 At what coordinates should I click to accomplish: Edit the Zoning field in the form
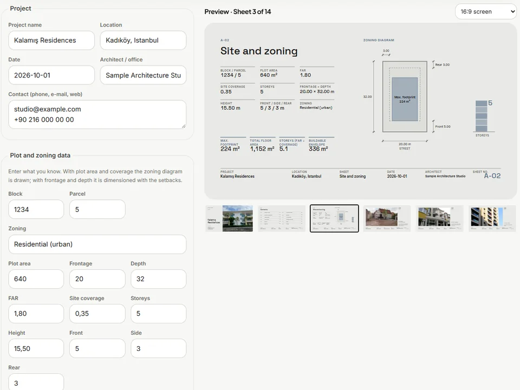click(97, 244)
